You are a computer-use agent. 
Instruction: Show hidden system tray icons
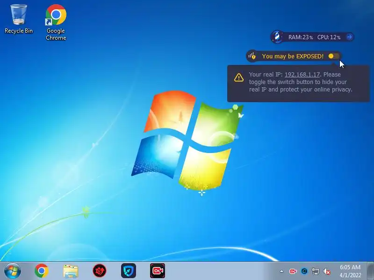pyautogui.click(x=282, y=271)
